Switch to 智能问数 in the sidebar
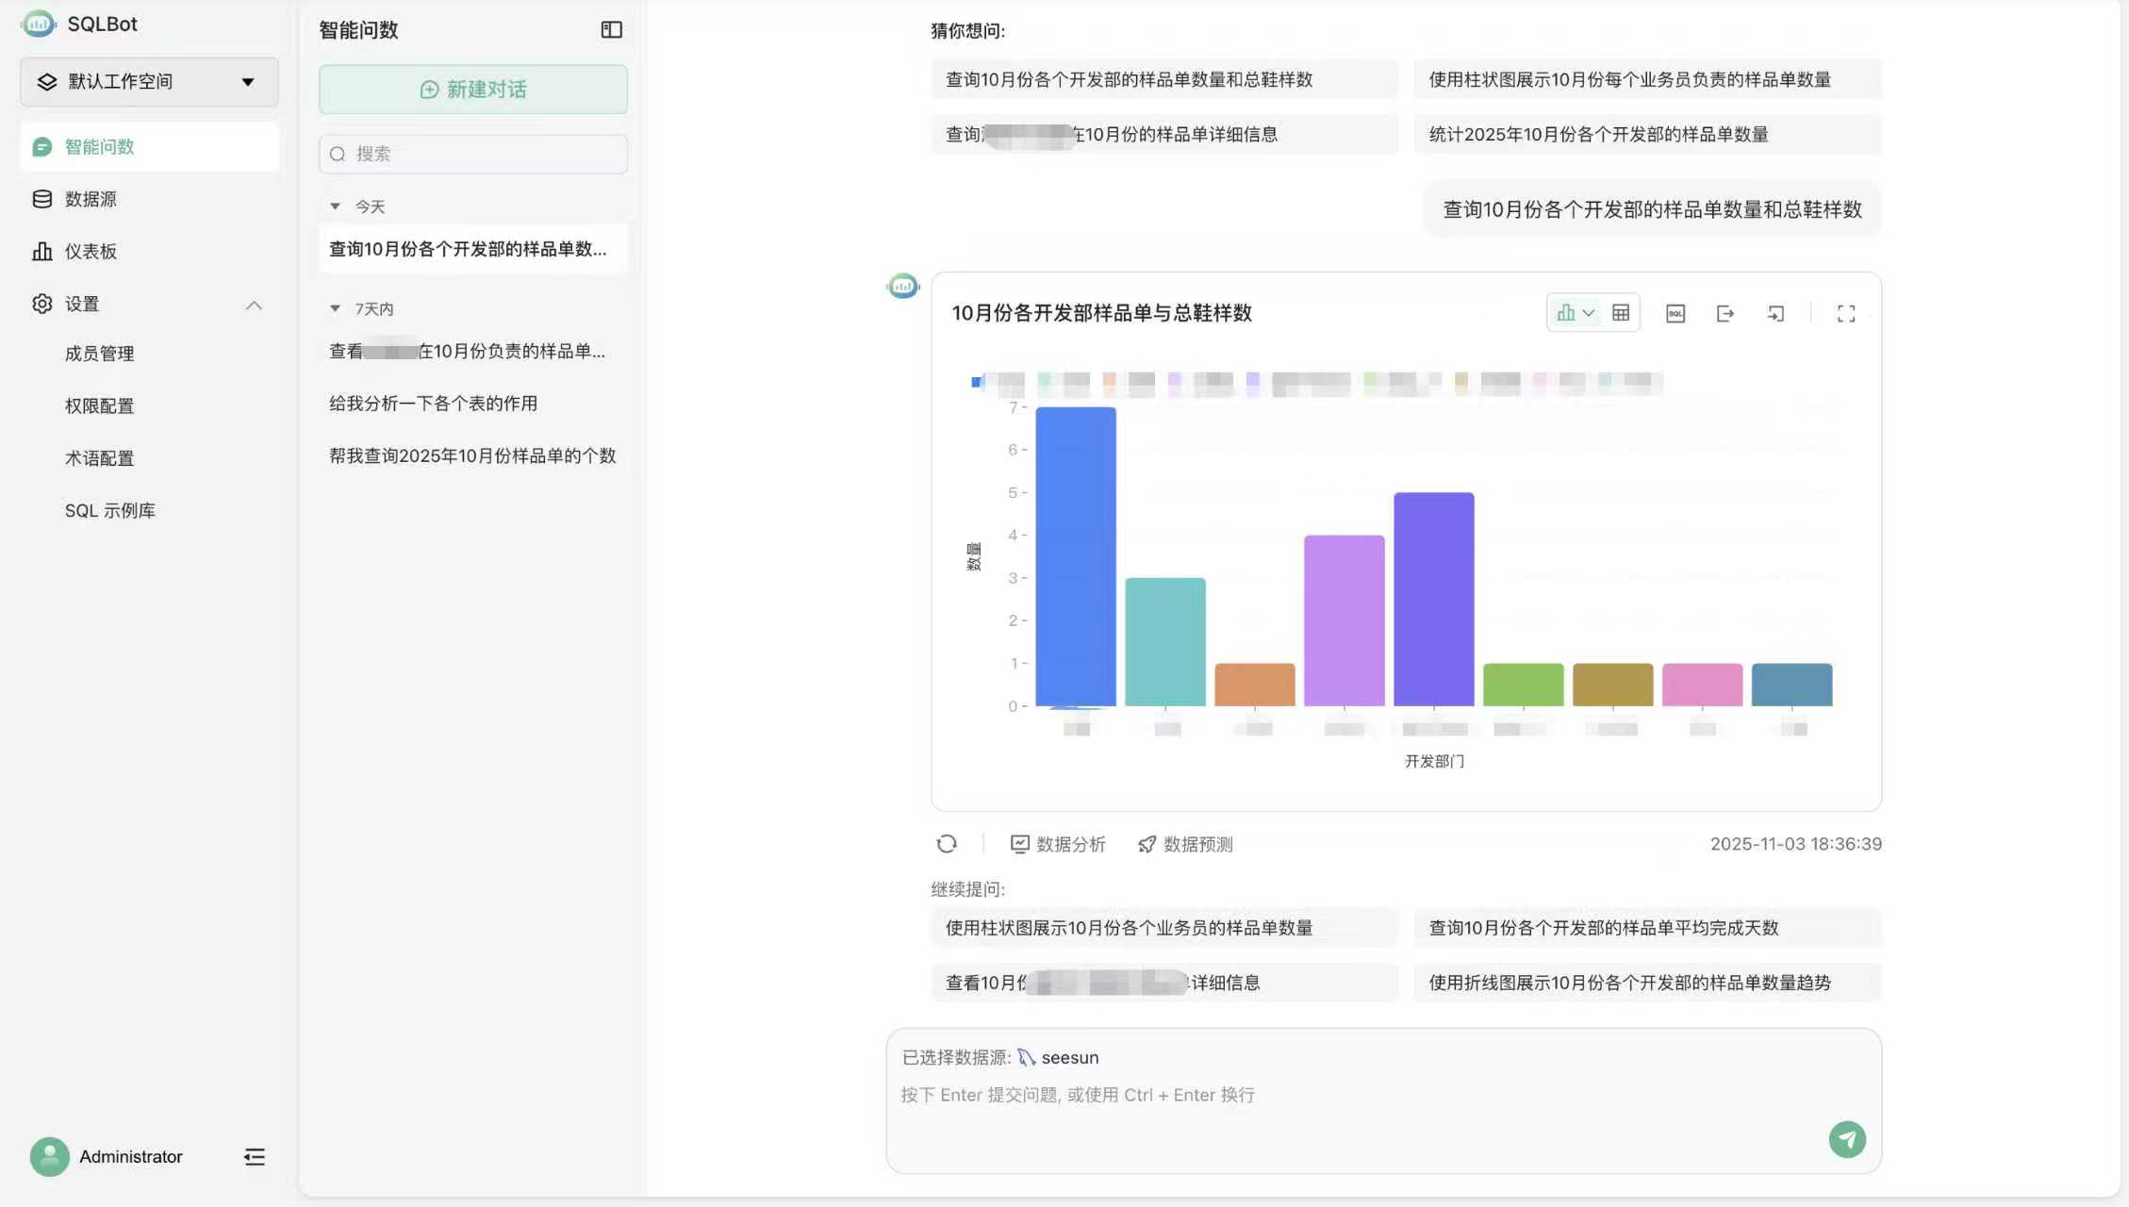The height and width of the screenshot is (1207, 2129). 99,147
